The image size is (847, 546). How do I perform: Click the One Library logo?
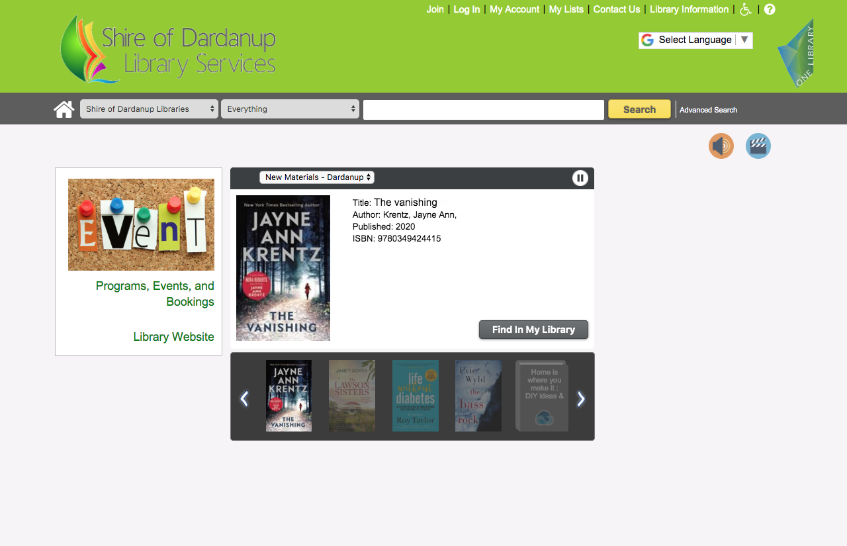(x=796, y=53)
